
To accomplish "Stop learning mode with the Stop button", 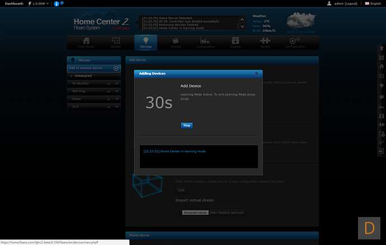I will (187, 126).
